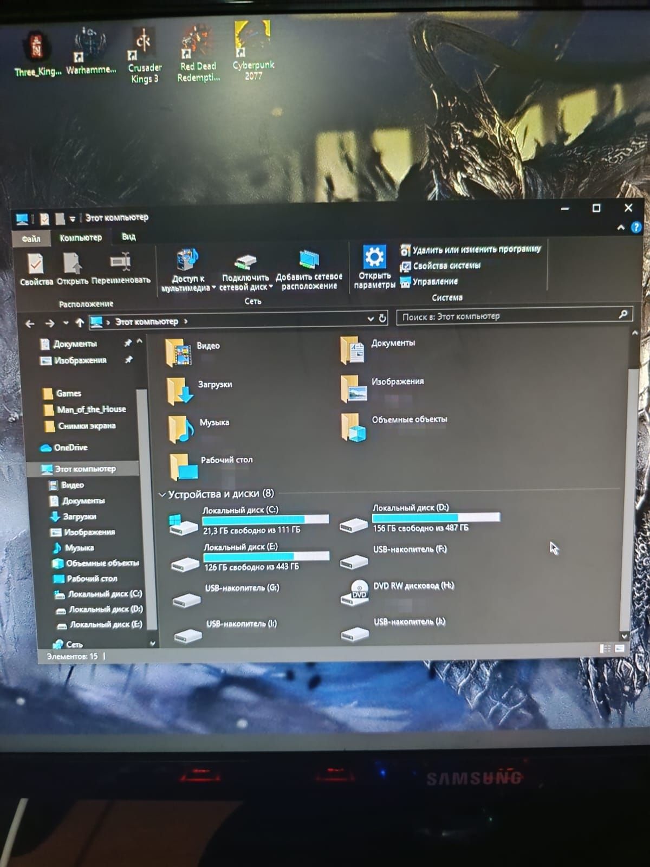Click breadcrumb chevron after Этот компьютер

[x=186, y=321]
